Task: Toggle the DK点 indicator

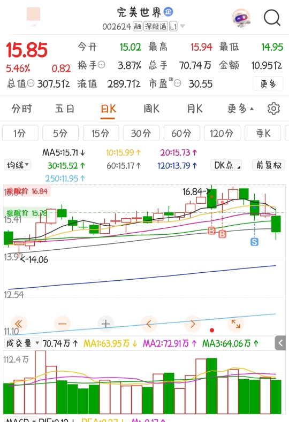Action: tap(226, 165)
